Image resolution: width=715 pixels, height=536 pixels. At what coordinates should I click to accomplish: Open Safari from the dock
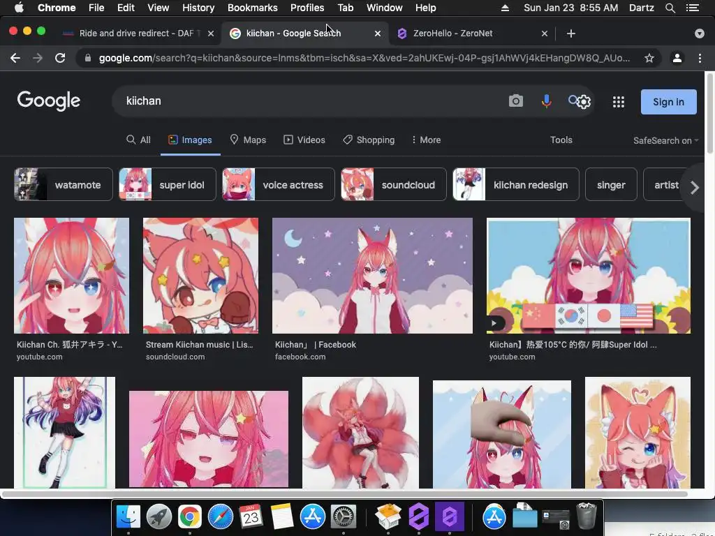[221, 516]
